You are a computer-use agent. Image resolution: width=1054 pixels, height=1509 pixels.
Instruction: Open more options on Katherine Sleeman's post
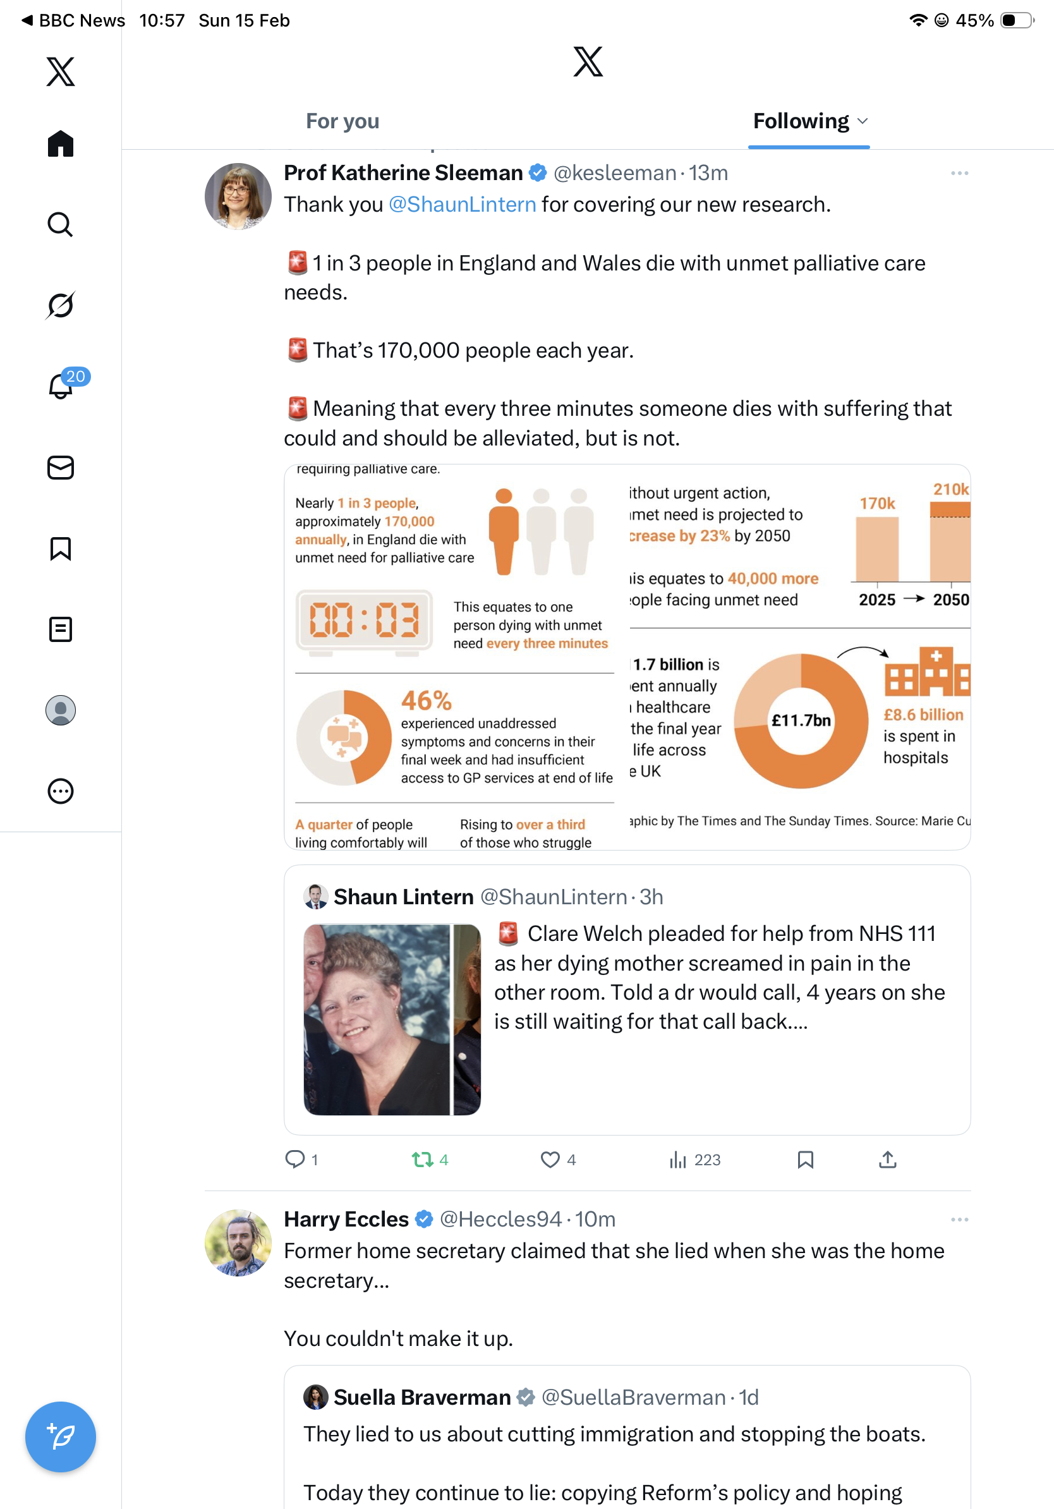coord(959,173)
